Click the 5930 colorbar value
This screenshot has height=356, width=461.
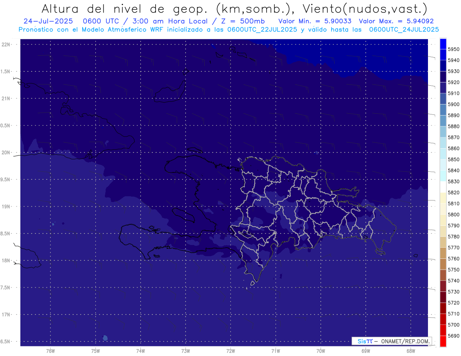(x=454, y=71)
